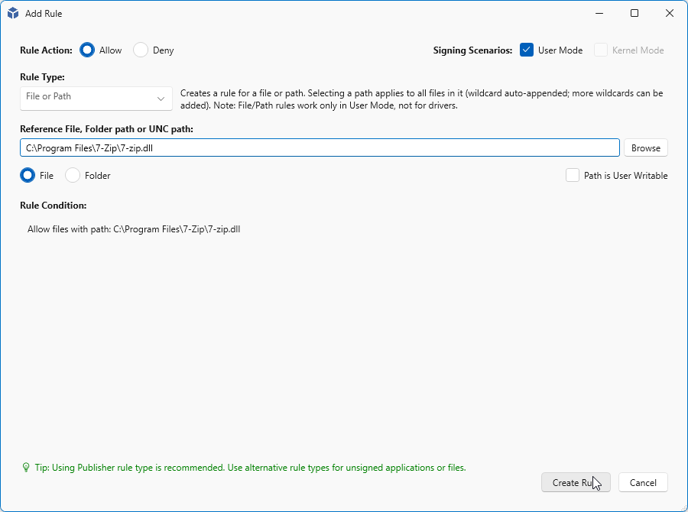This screenshot has height=512, width=688.
Task: Choose the File radio option
Action: [28, 175]
